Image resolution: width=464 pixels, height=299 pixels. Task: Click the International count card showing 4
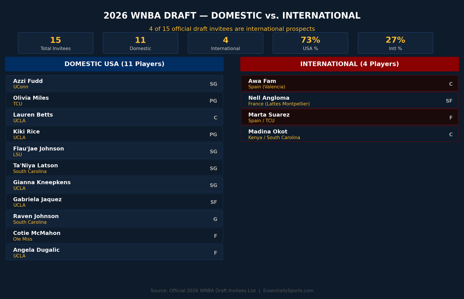point(225,43)
